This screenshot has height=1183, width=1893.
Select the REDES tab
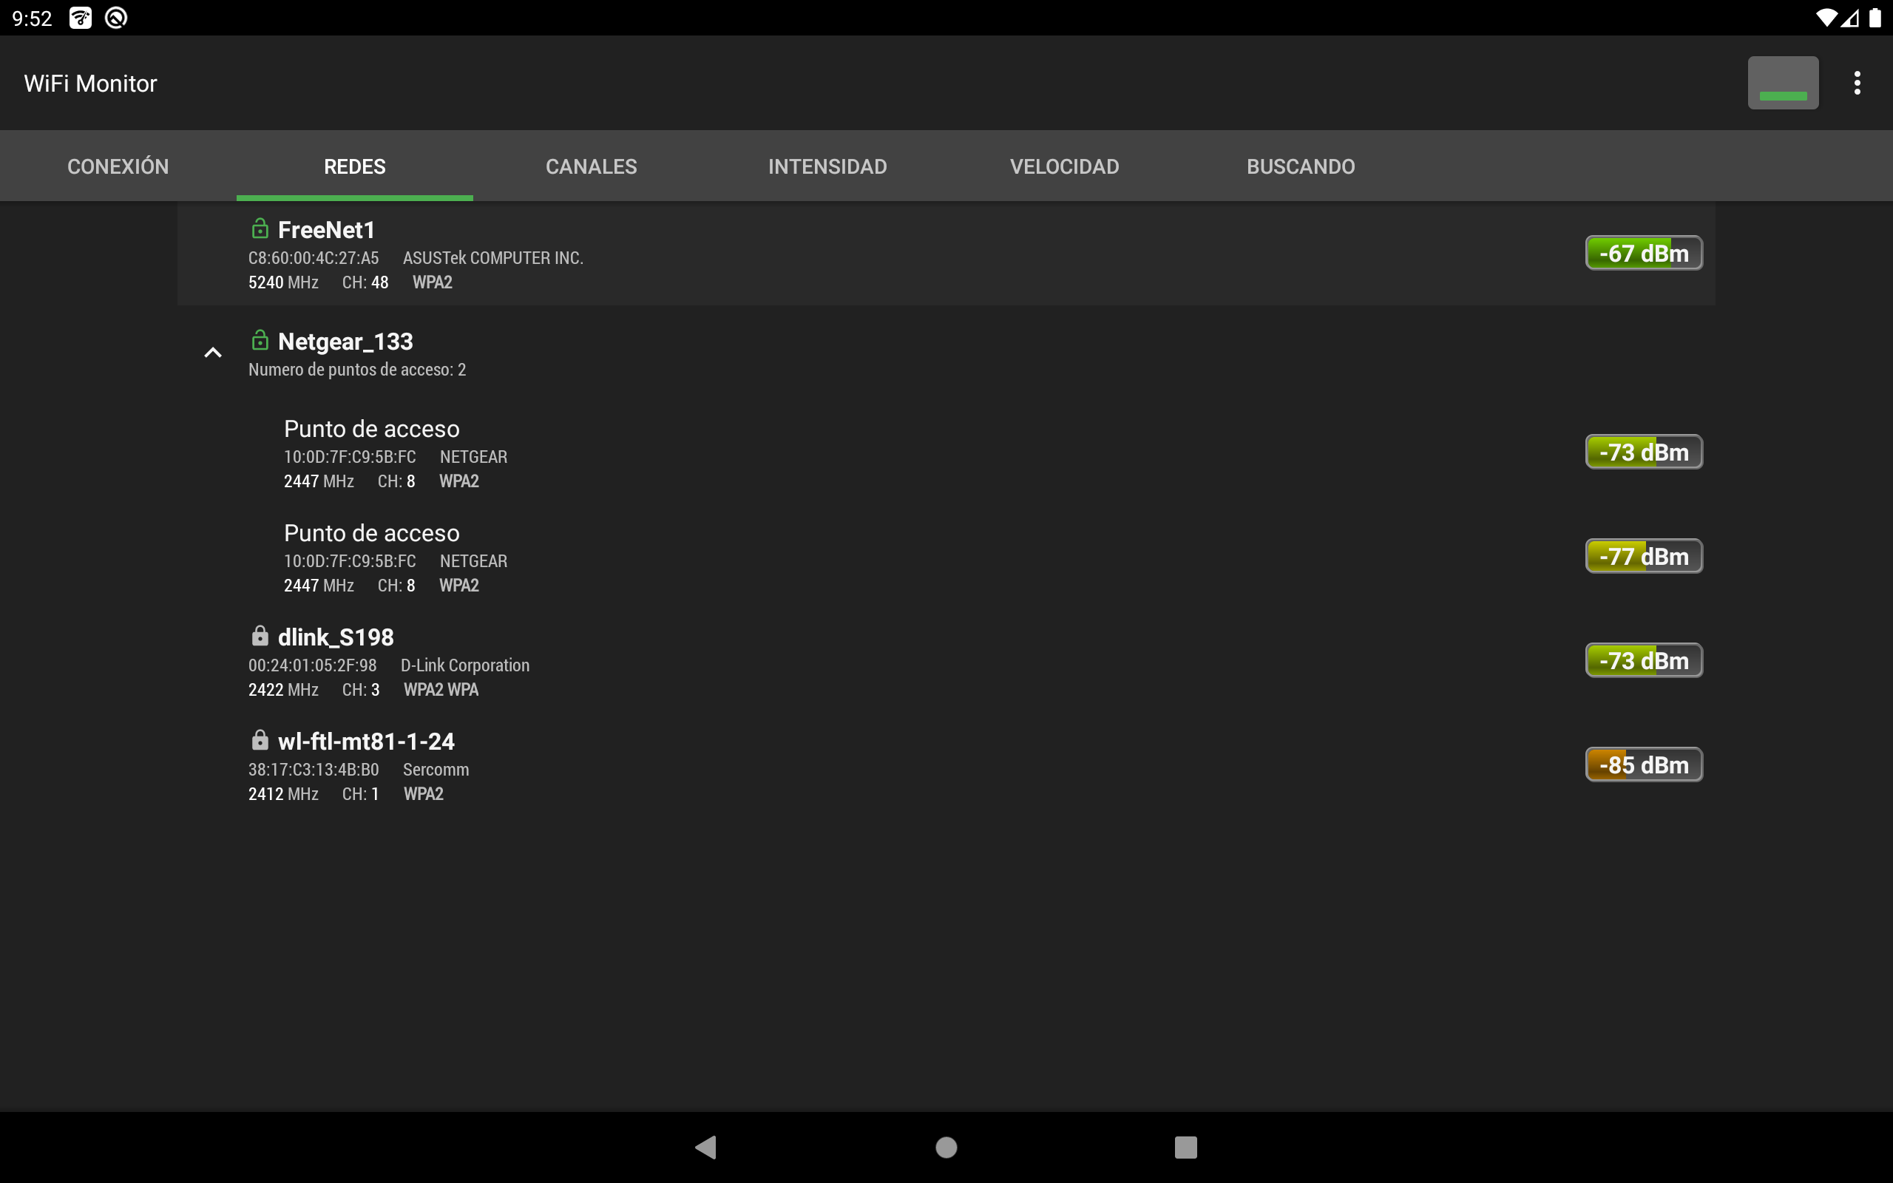[354, 166]
